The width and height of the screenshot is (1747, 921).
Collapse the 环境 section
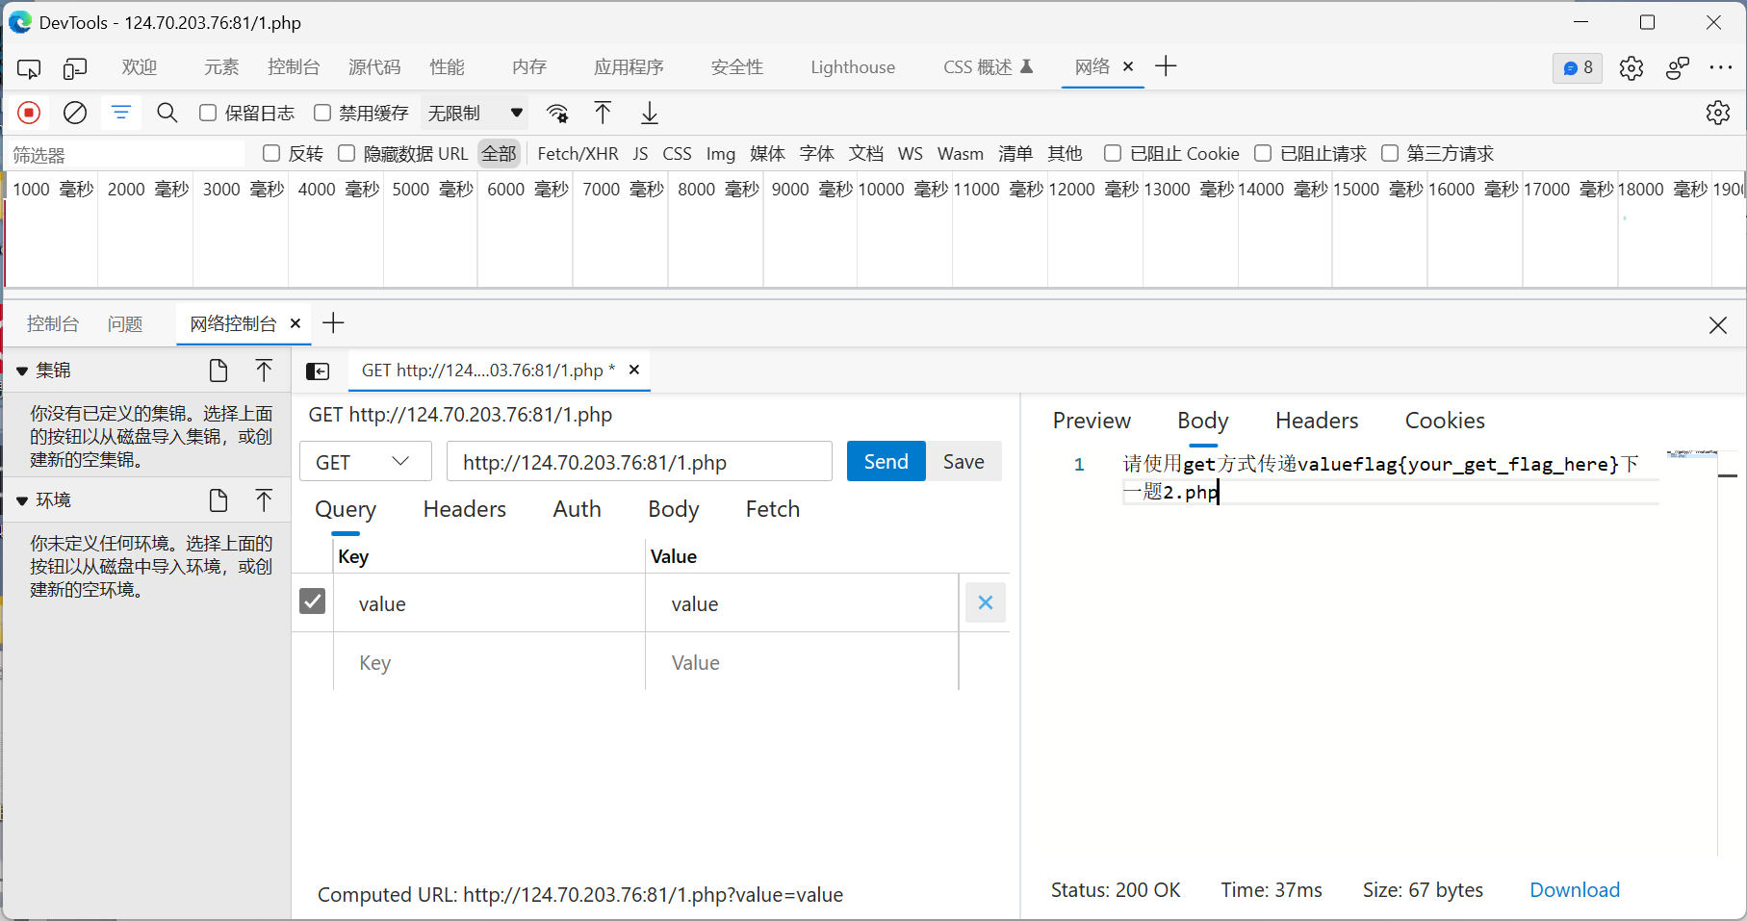tap(22, 500)
